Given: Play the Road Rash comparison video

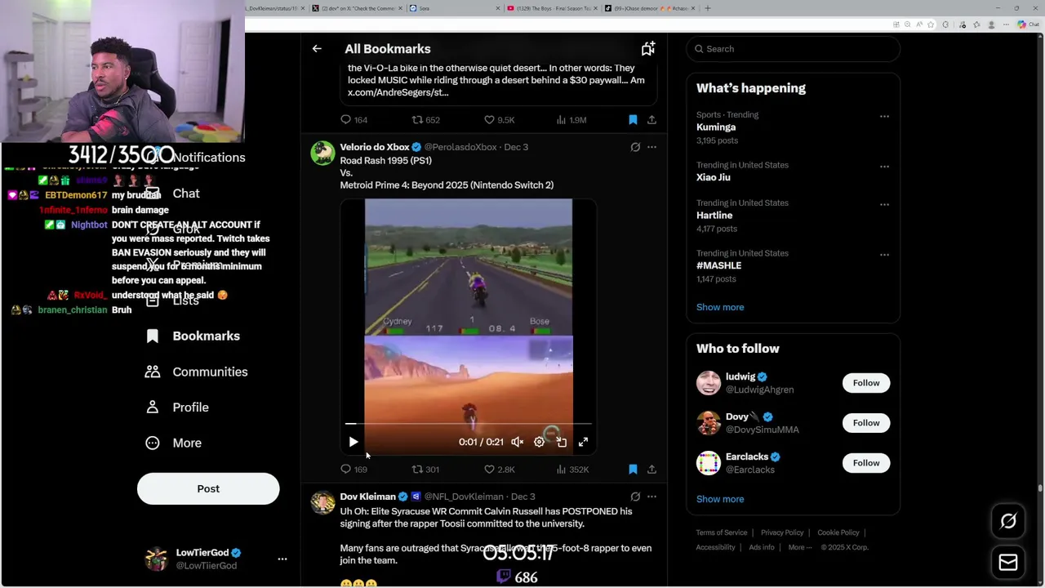Looking at the screenshot, I should tap(354, 442).
